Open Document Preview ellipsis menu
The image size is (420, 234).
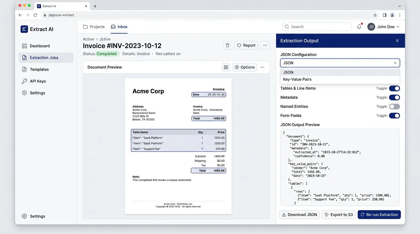tap(262, 67)
